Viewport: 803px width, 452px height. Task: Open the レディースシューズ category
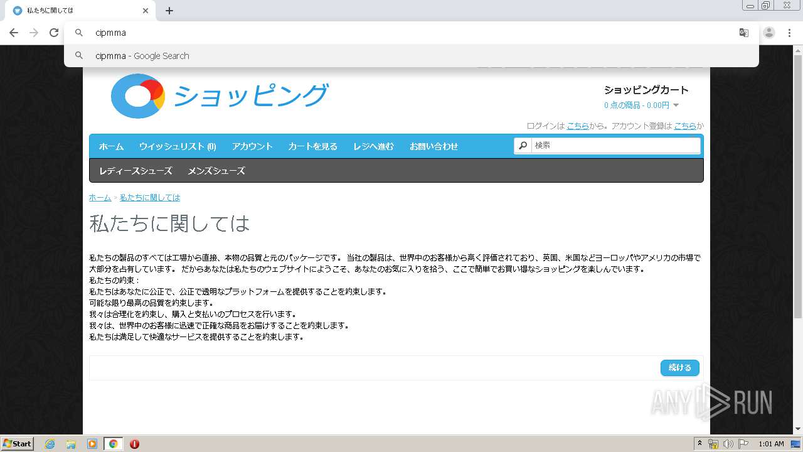click(x=136, y=171)
